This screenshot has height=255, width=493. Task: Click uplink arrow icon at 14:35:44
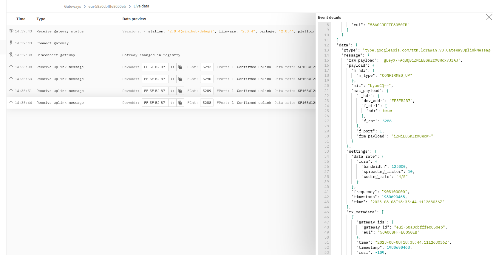click(11, 102)
